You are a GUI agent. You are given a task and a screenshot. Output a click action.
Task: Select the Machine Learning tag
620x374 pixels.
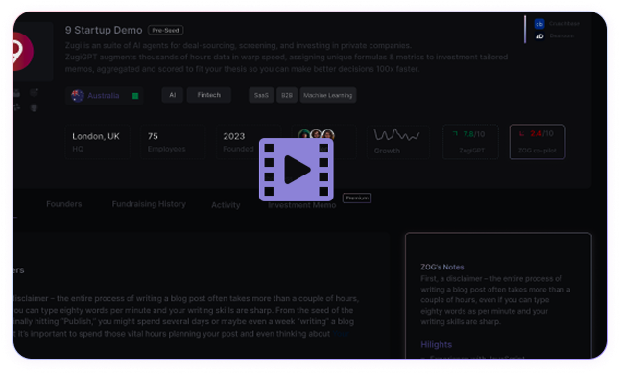click(328, 95)
